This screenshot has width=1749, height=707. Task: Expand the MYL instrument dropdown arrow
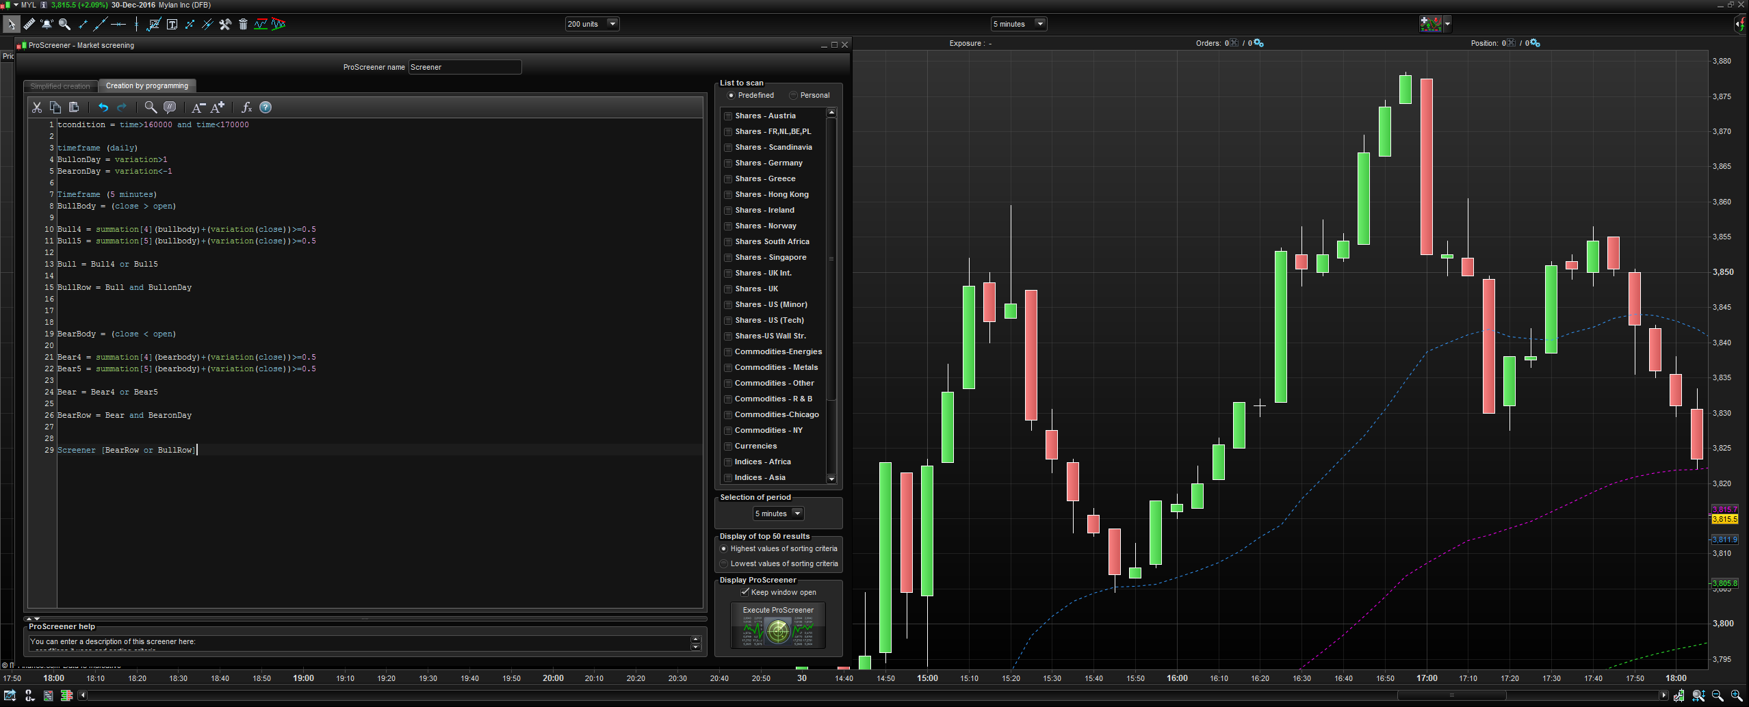[16, 5]
